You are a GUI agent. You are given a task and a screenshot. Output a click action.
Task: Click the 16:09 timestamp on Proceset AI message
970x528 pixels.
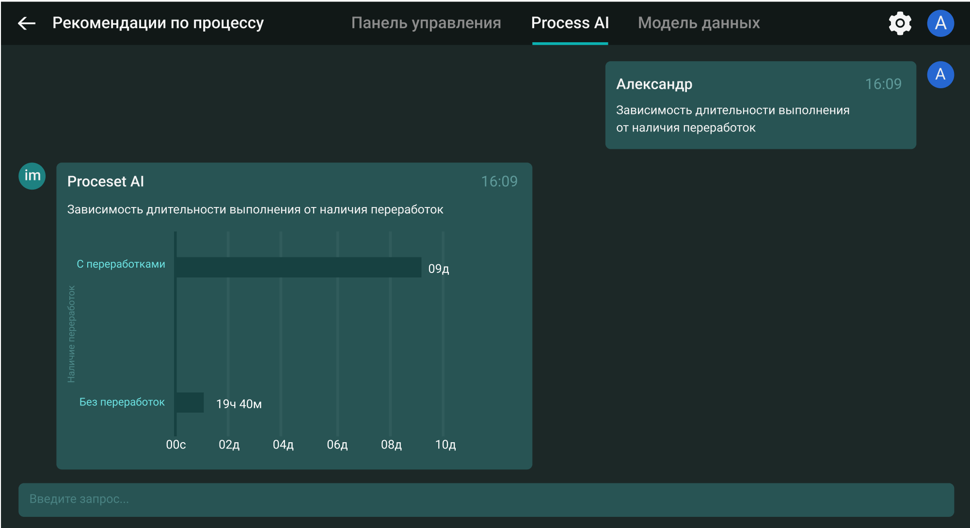pyautogui.click(x=499, y=181)
